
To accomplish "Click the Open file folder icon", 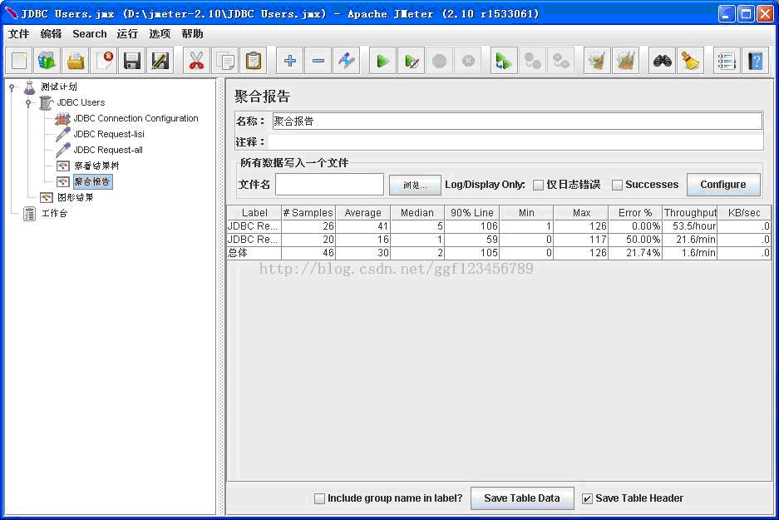I will click(76, 61).
